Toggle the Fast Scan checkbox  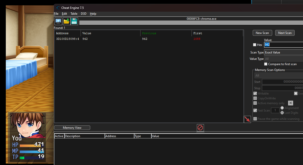(255, 110)
